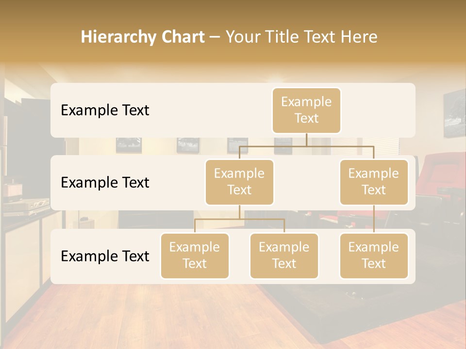466x349 pixels.
Task: Click the bottom row's Example Text label
Action: [105, 256]
